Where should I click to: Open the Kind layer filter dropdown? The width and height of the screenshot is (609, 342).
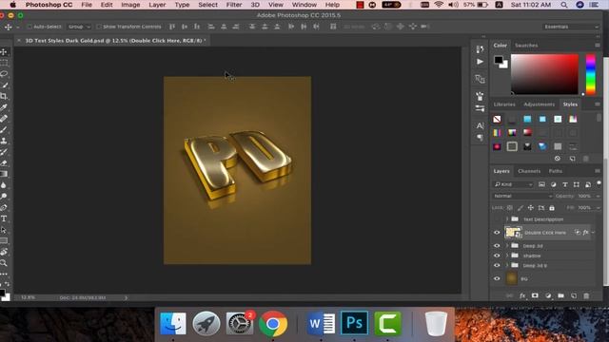513,184
